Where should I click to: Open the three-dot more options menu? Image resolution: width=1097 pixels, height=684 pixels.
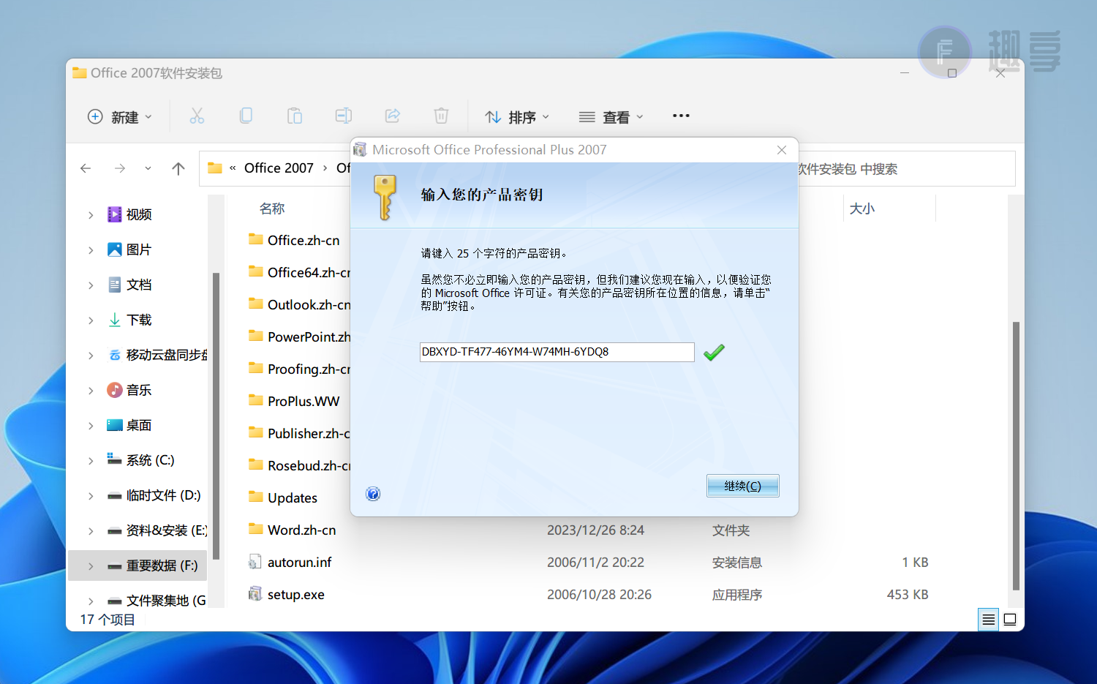pyautogui.click(x=681, y=116)
